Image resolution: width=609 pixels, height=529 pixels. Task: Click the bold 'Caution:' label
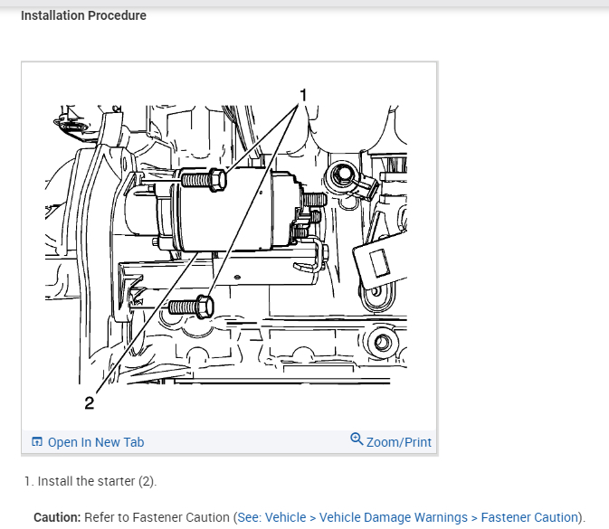point(57,517)
